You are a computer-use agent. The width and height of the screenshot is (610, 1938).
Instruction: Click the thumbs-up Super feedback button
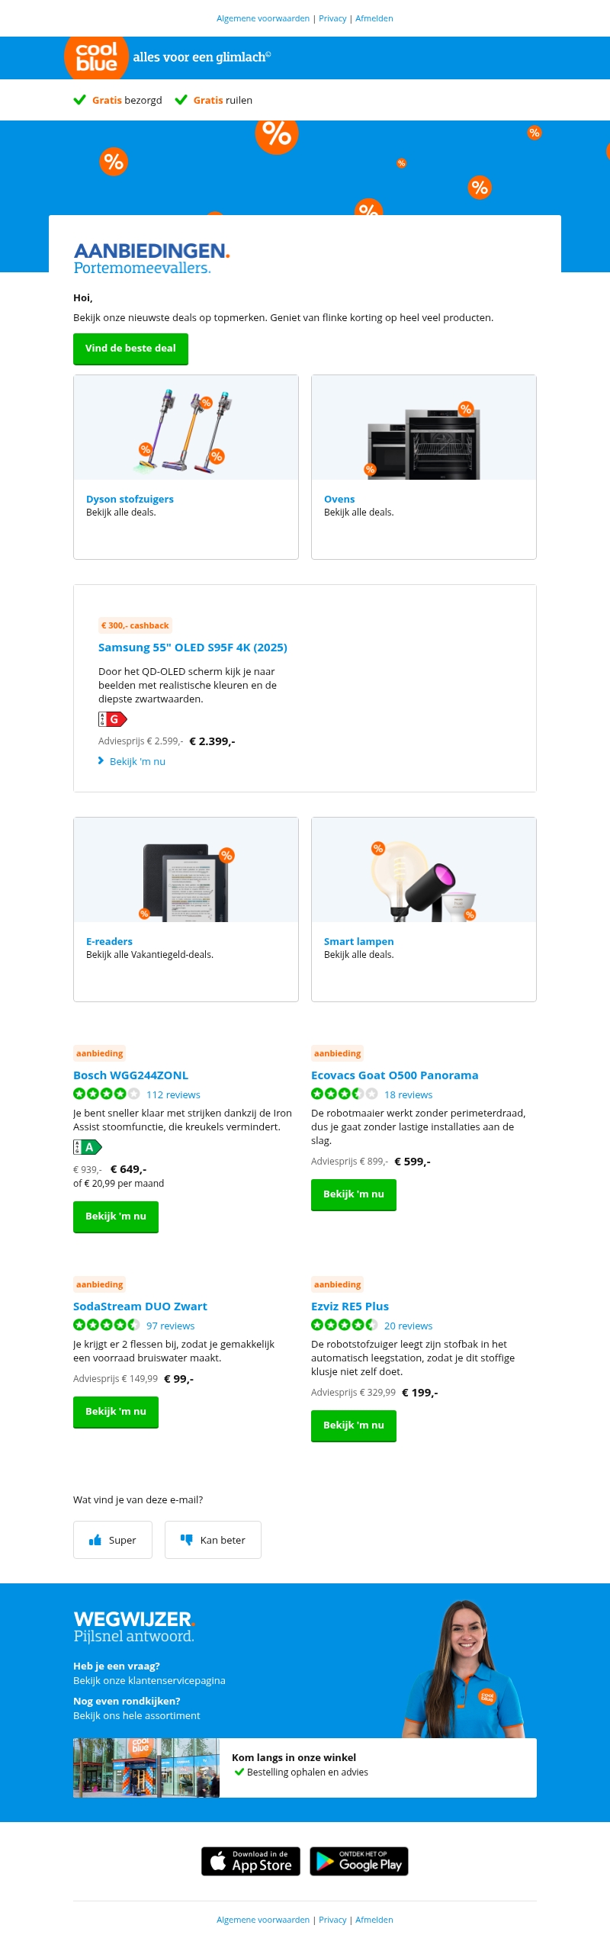113,1540
